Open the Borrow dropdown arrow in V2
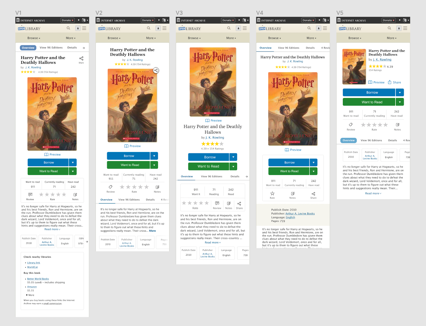426x326 pixels. pyautogui.click(x=154, y=156)
